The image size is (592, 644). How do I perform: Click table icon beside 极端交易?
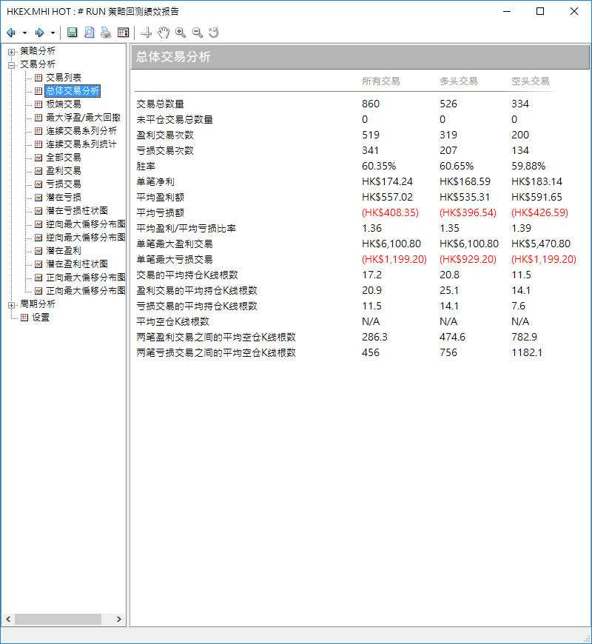pyautogui.click(x=38, y=104)
